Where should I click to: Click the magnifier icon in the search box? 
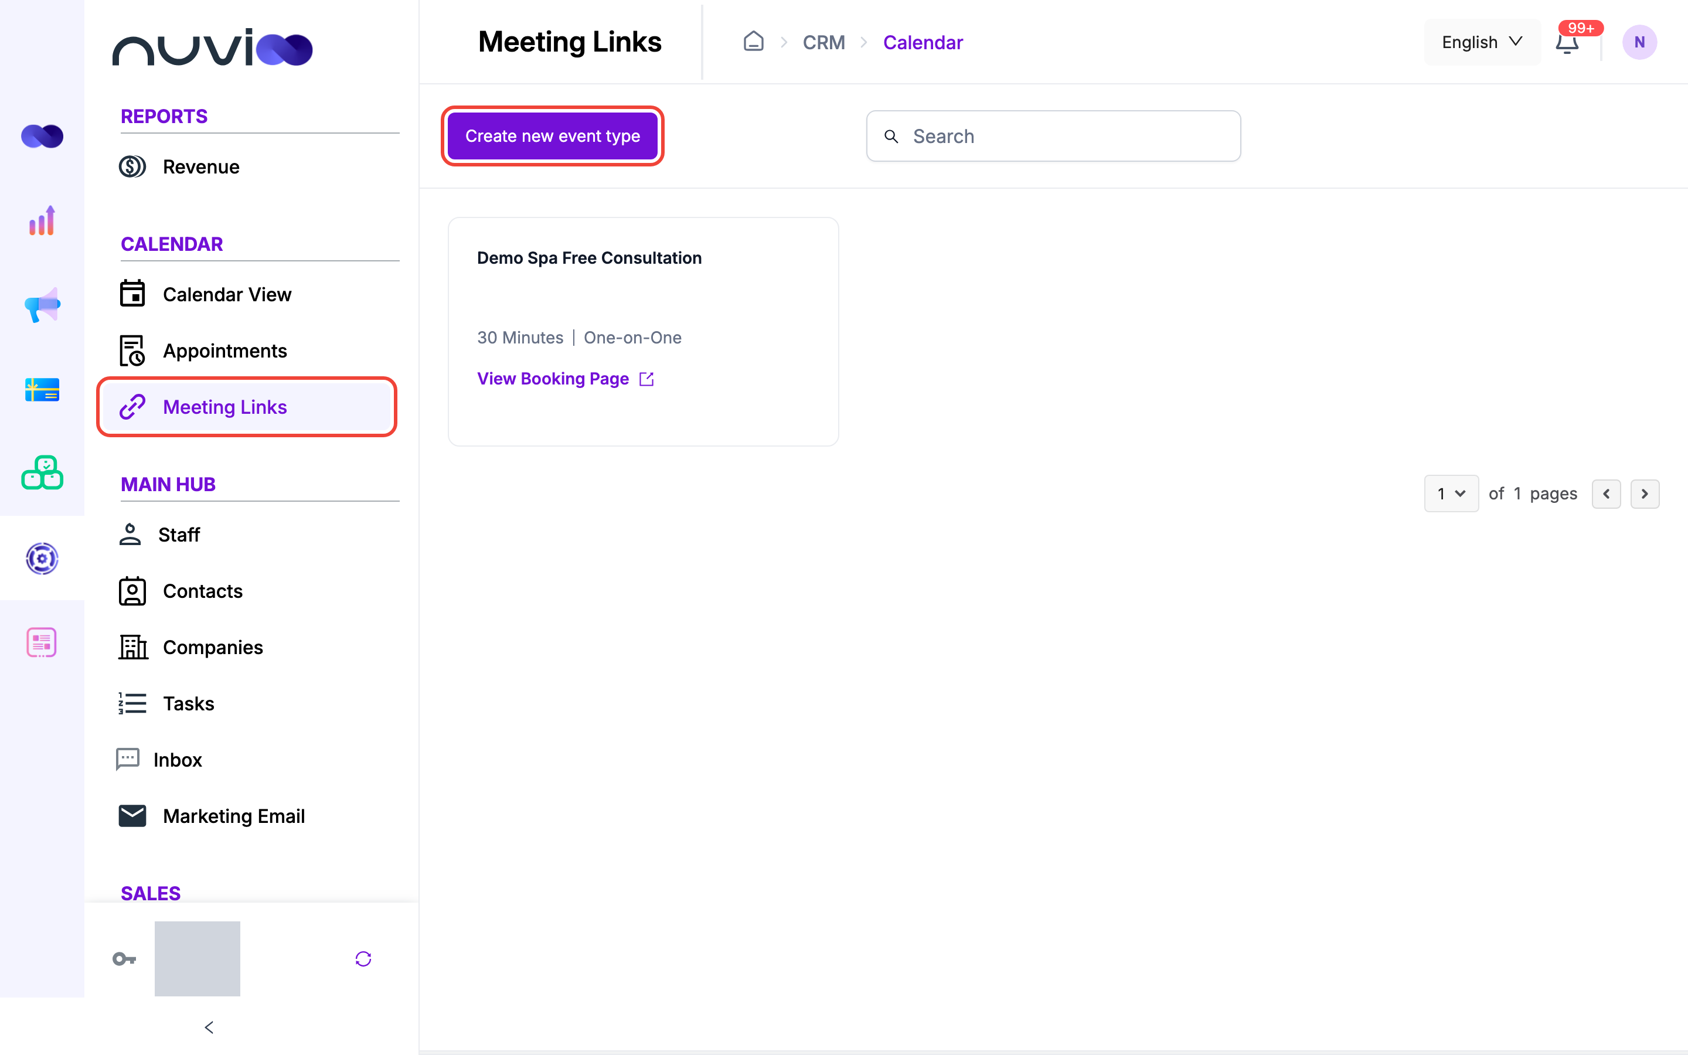(x=891, y=136)
